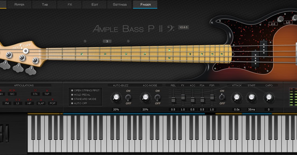Click the 1.0 value box on bass body
The height and width of the screenshot is (155, 297).
[x=288, y=22]
